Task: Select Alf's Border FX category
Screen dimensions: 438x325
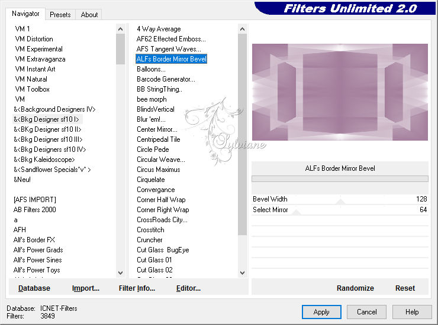Action: click(x=34, y=240)
